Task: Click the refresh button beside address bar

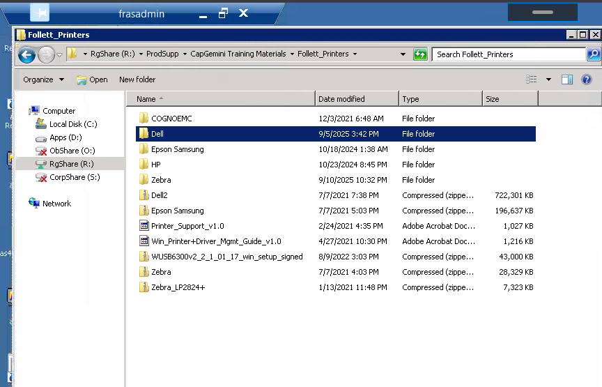Action: click(420, 54)
